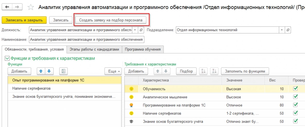The image size is (305, 127).
Task: Click into the Наименование input field
Action: [x=87, y=40]
